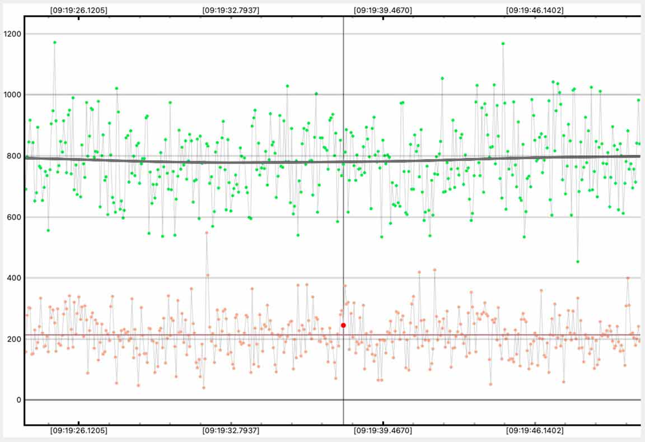The width and height of the screenshot is (645, 442).
Task: Select the orange spike point near 550
Action: coord(207,232)
